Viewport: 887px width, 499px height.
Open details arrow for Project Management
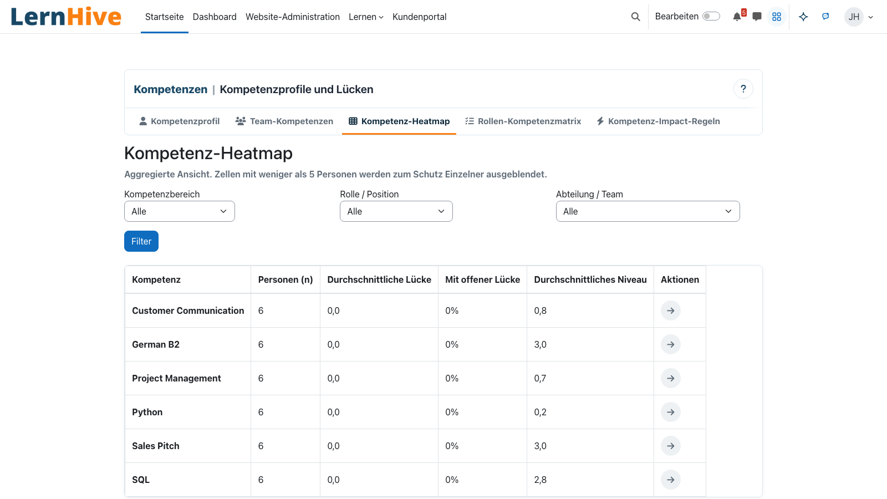671,378
